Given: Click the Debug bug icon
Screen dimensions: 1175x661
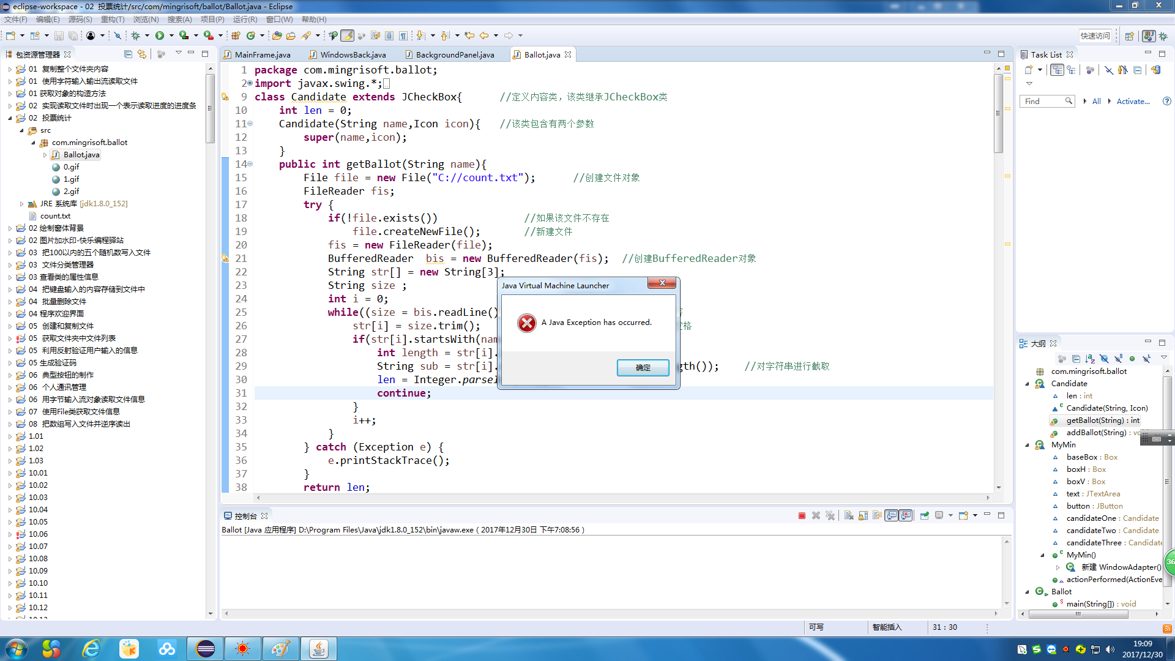Looking at the screenshot, I should click(136, 35).
